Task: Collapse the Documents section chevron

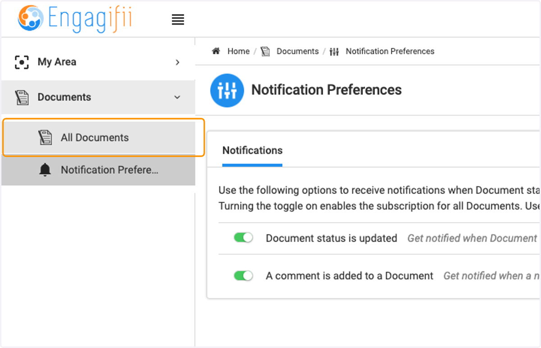Action: coord(178,97)
